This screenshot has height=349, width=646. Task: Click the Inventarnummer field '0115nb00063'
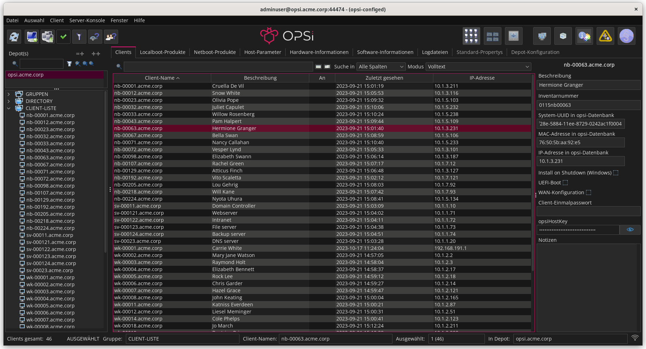coord(589,105)
